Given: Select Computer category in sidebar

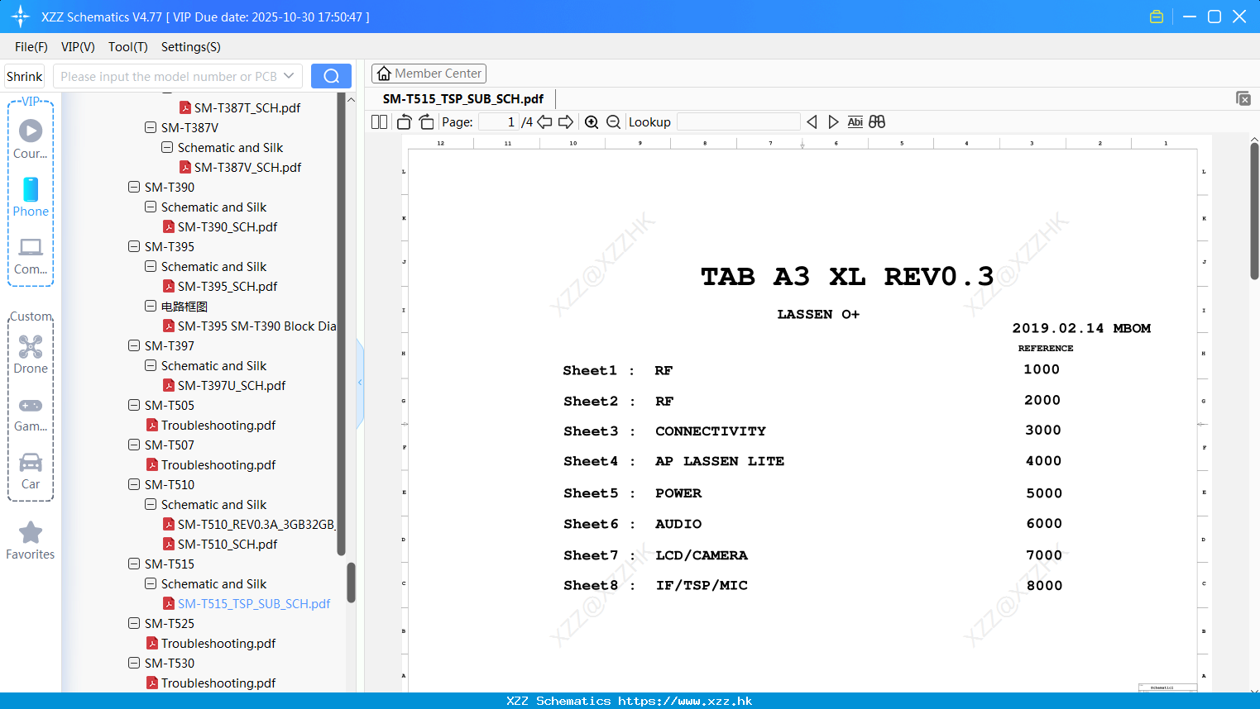Looking at the screenshot, I should click(31, 255).
